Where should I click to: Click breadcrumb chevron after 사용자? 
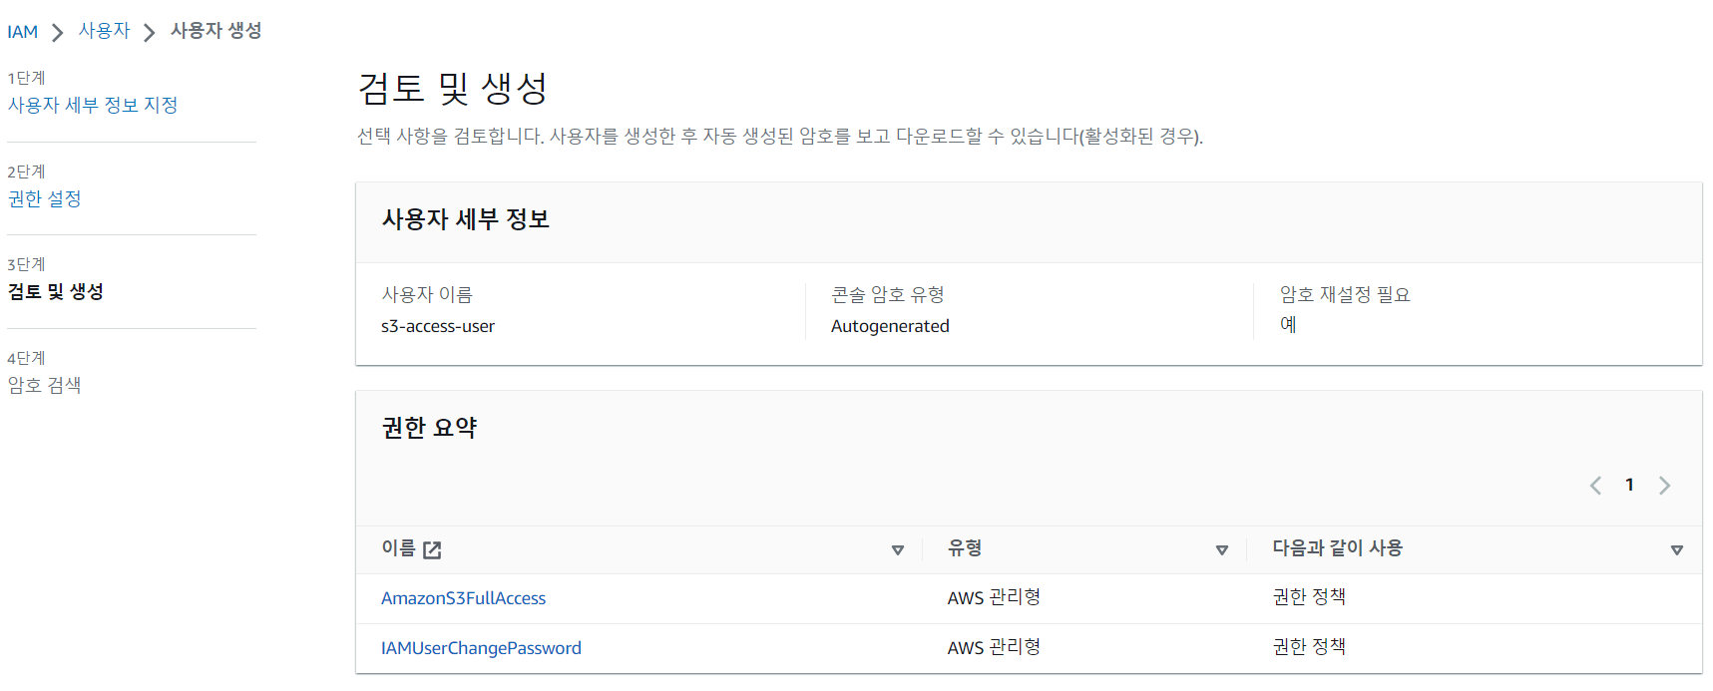pos(150,33)
